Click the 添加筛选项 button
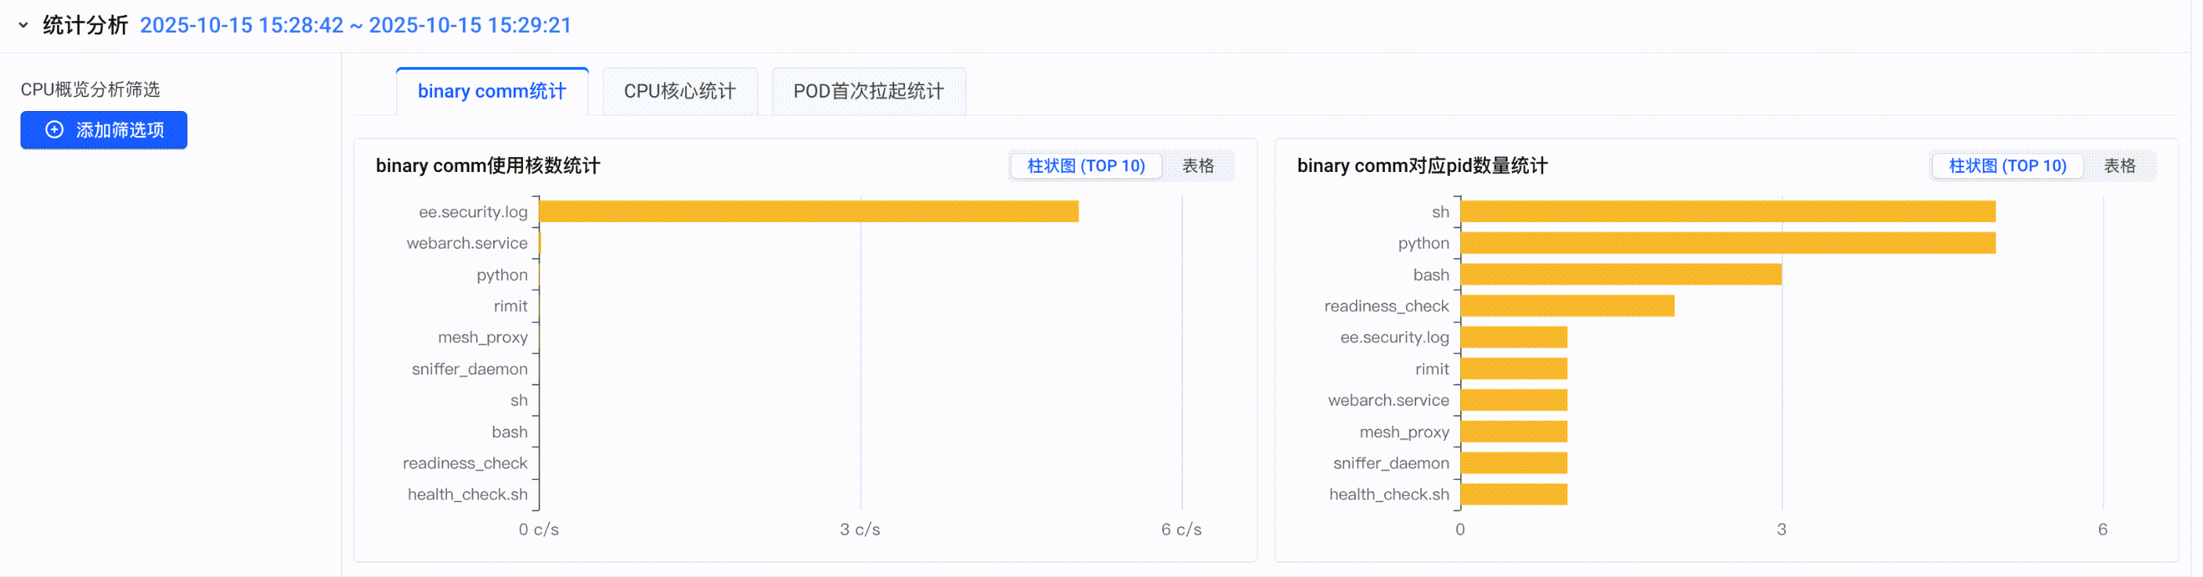The width and height of the screenshot is (2203, 577). [x=104, y=130]
